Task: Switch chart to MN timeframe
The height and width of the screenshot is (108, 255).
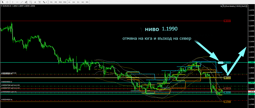Action: coord(87,2)
